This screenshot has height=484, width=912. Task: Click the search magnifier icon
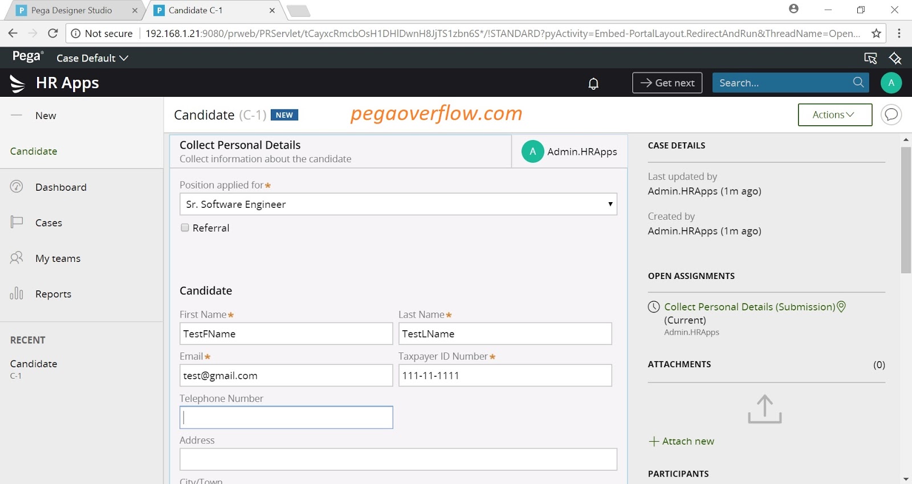858,82
